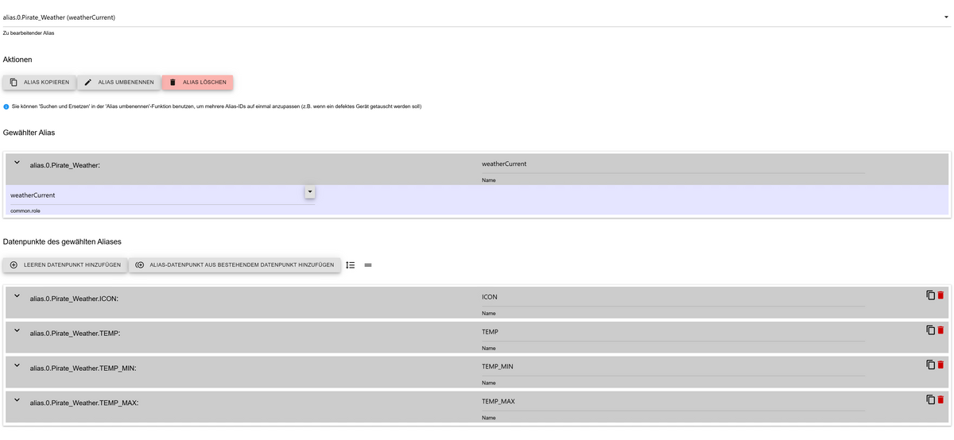
Task: Expand the Pirate_Weather.ICON datapoint
Action: pyautogui.click(x=17, y=296)
